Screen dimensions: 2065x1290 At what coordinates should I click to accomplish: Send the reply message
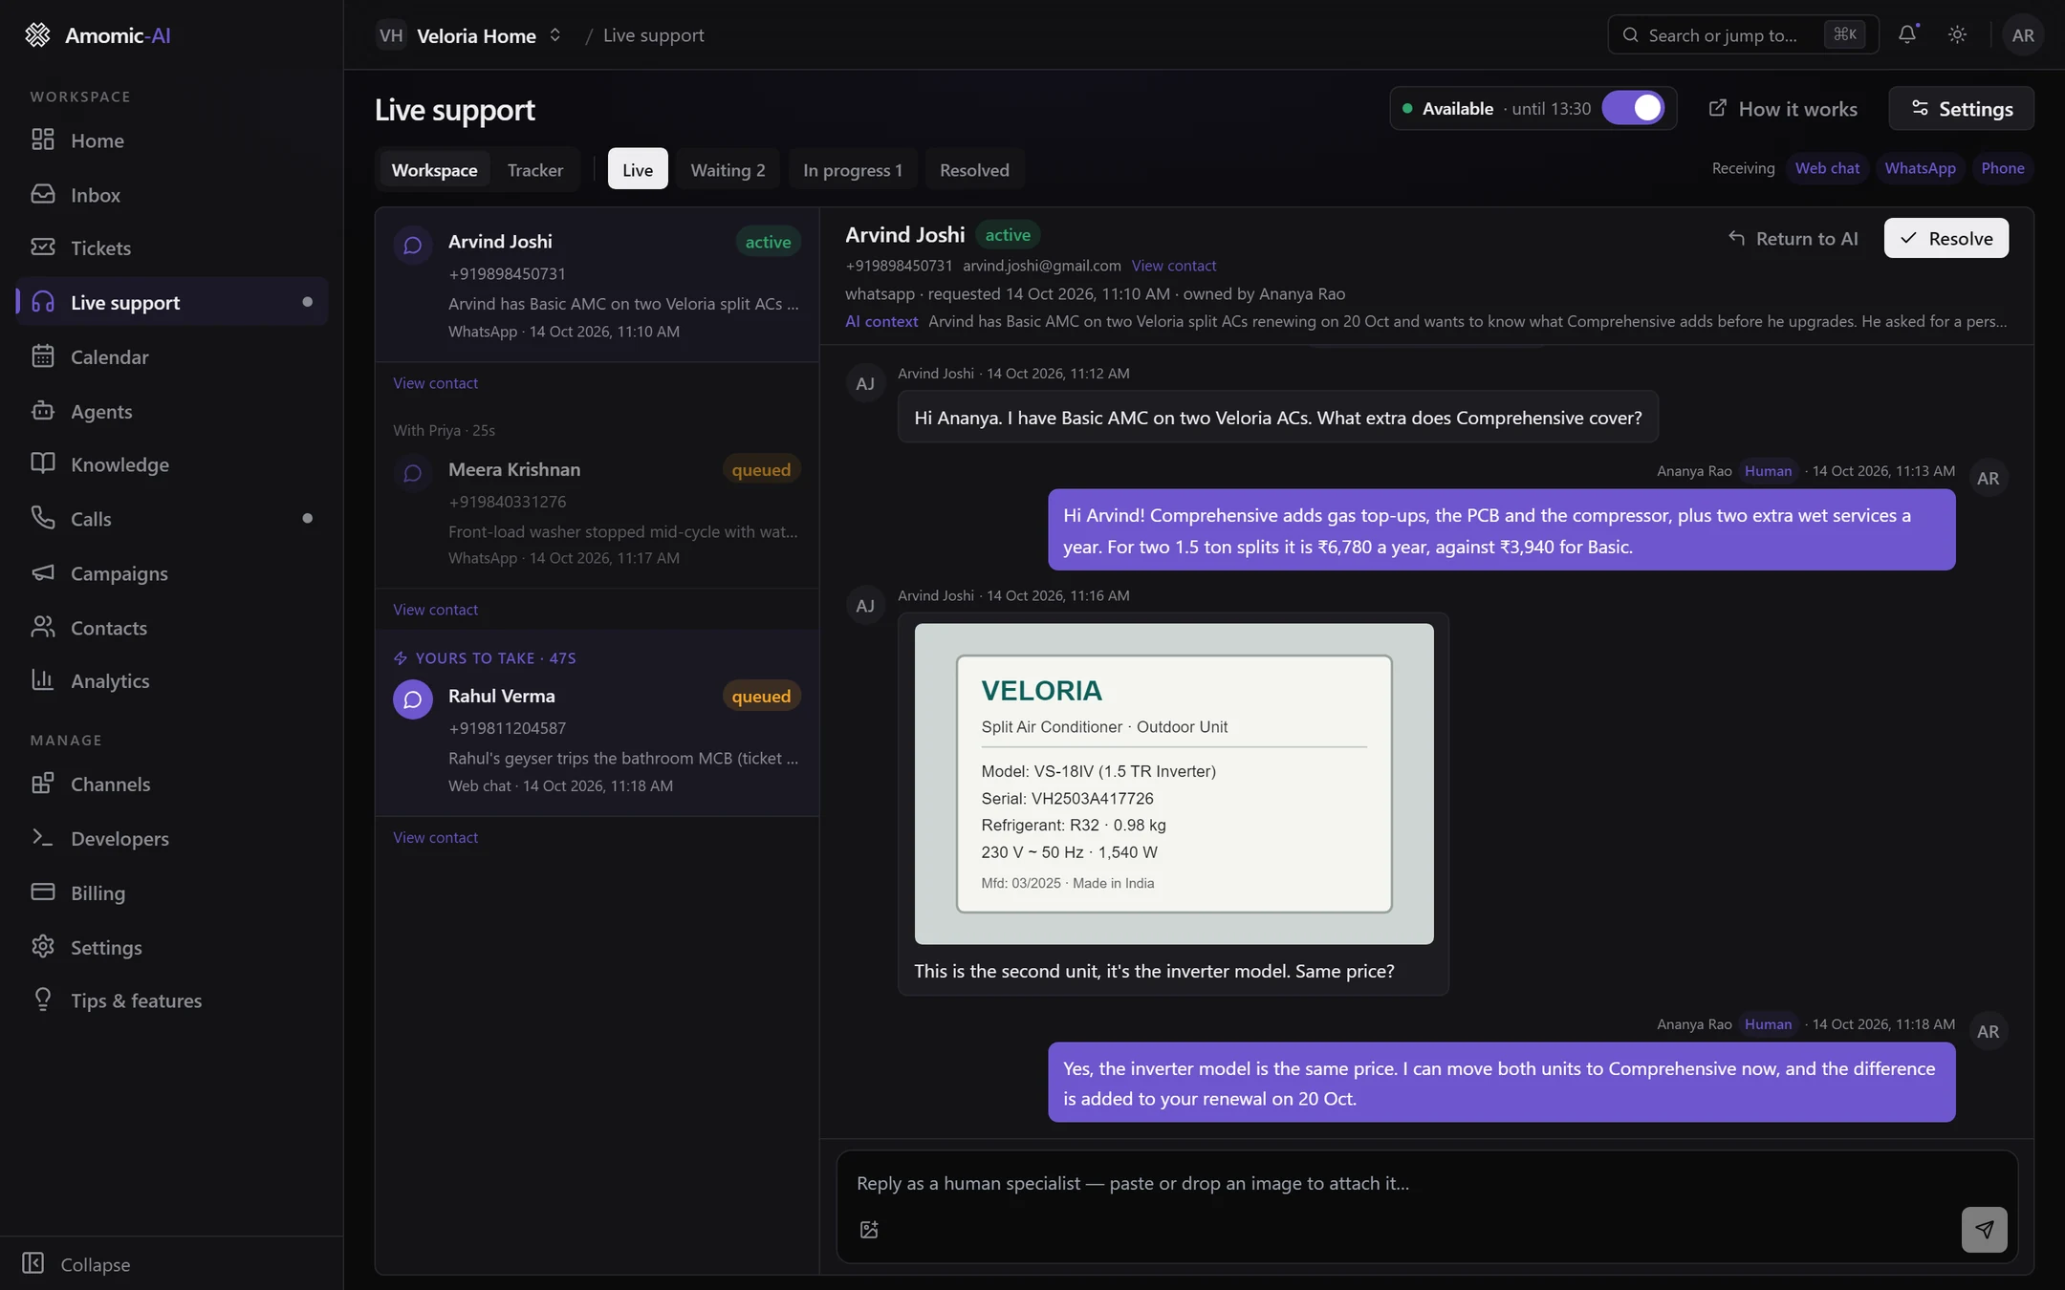[x=1984, y=1230]
